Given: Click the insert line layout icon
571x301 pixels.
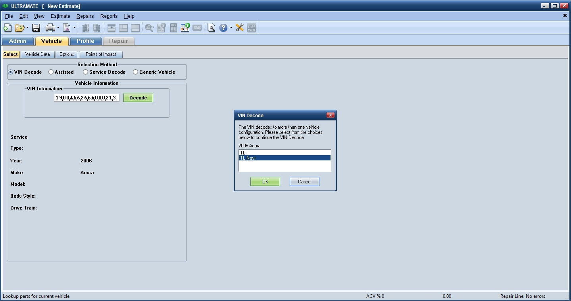Looking at the screenshot, I should click(112, 28).
